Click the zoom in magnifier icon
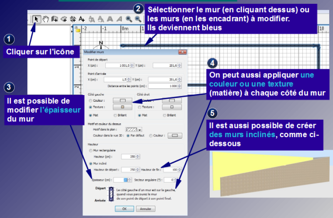The image size is (333, 218). click(x=129, y=19)
